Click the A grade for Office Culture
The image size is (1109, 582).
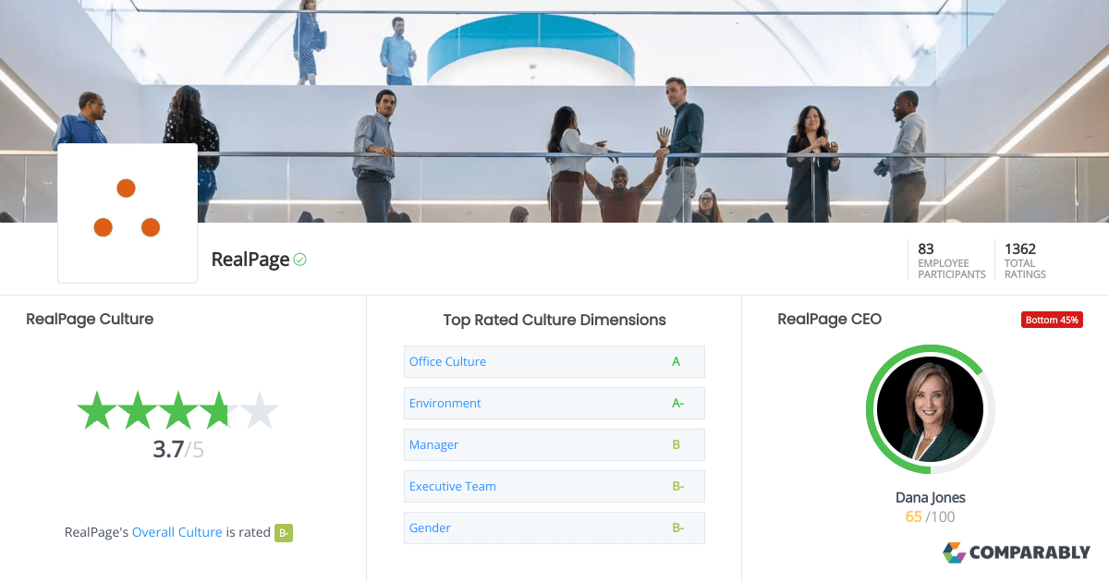(x=676, y=361)
